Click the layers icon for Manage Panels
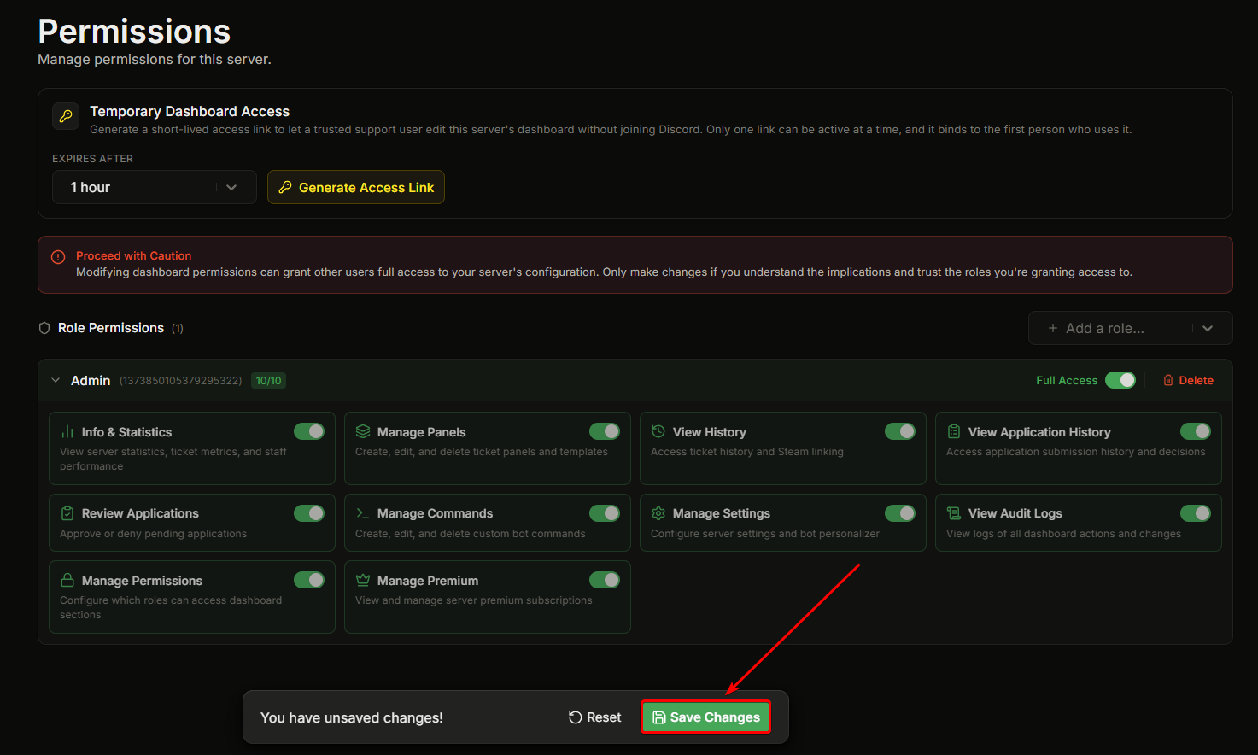This screenshot has height=755, width=1258. tap(363, 431)
